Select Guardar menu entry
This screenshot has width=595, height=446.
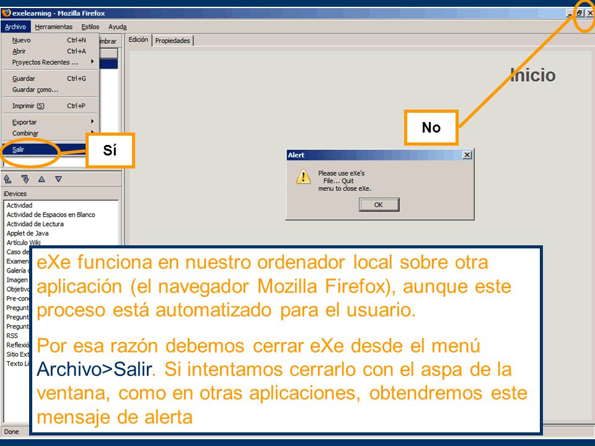[50, 79]
